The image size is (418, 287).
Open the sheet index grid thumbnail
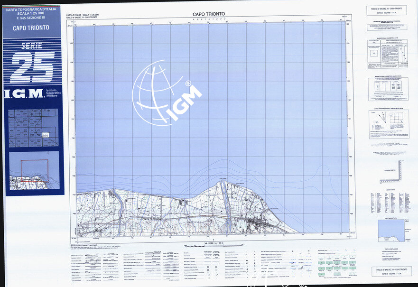tap(34, 128)
